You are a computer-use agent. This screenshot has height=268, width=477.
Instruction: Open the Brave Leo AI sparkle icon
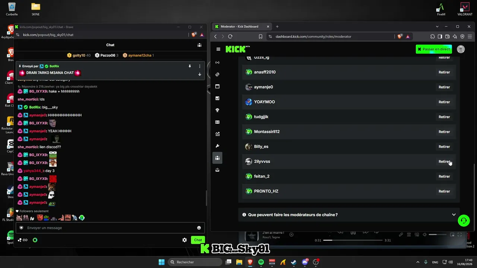coord(455,36)
